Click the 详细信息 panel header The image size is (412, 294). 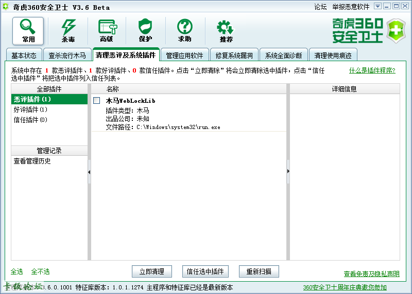coord(345,89)
